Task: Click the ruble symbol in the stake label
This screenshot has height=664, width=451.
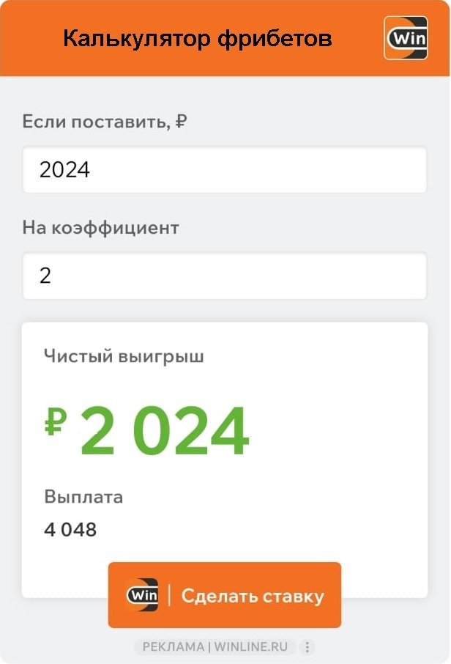Action: (x=181, y=122)
